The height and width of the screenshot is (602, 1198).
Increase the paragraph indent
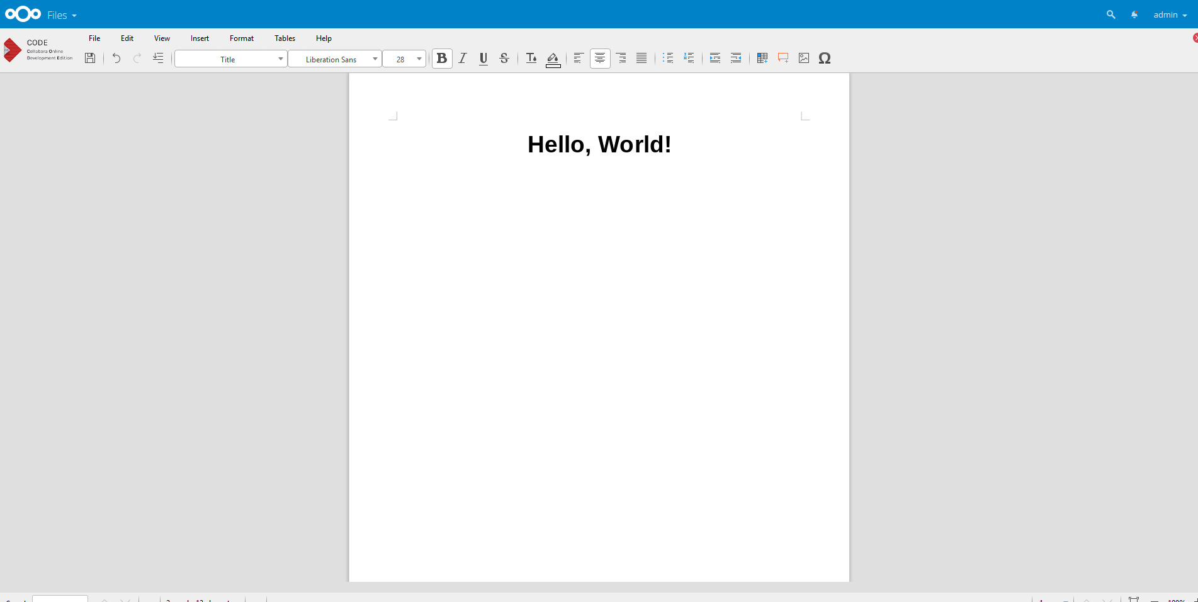pos(715,58)
